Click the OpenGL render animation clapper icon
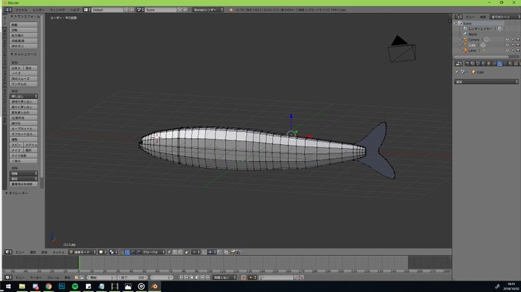 coord(238,252)
